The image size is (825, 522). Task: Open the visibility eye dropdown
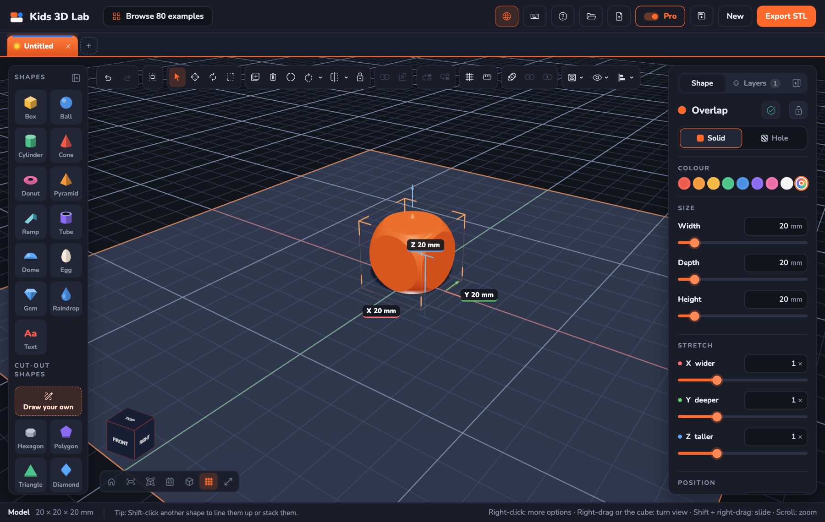pyautogui.click(x=600, y=77)
